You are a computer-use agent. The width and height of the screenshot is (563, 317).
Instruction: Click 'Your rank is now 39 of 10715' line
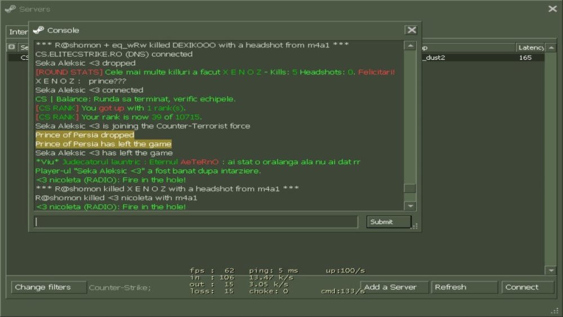coord(118,117)
